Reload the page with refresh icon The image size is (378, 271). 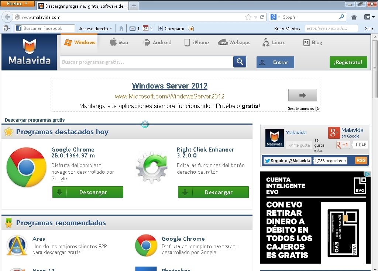[x=262, y=17]
